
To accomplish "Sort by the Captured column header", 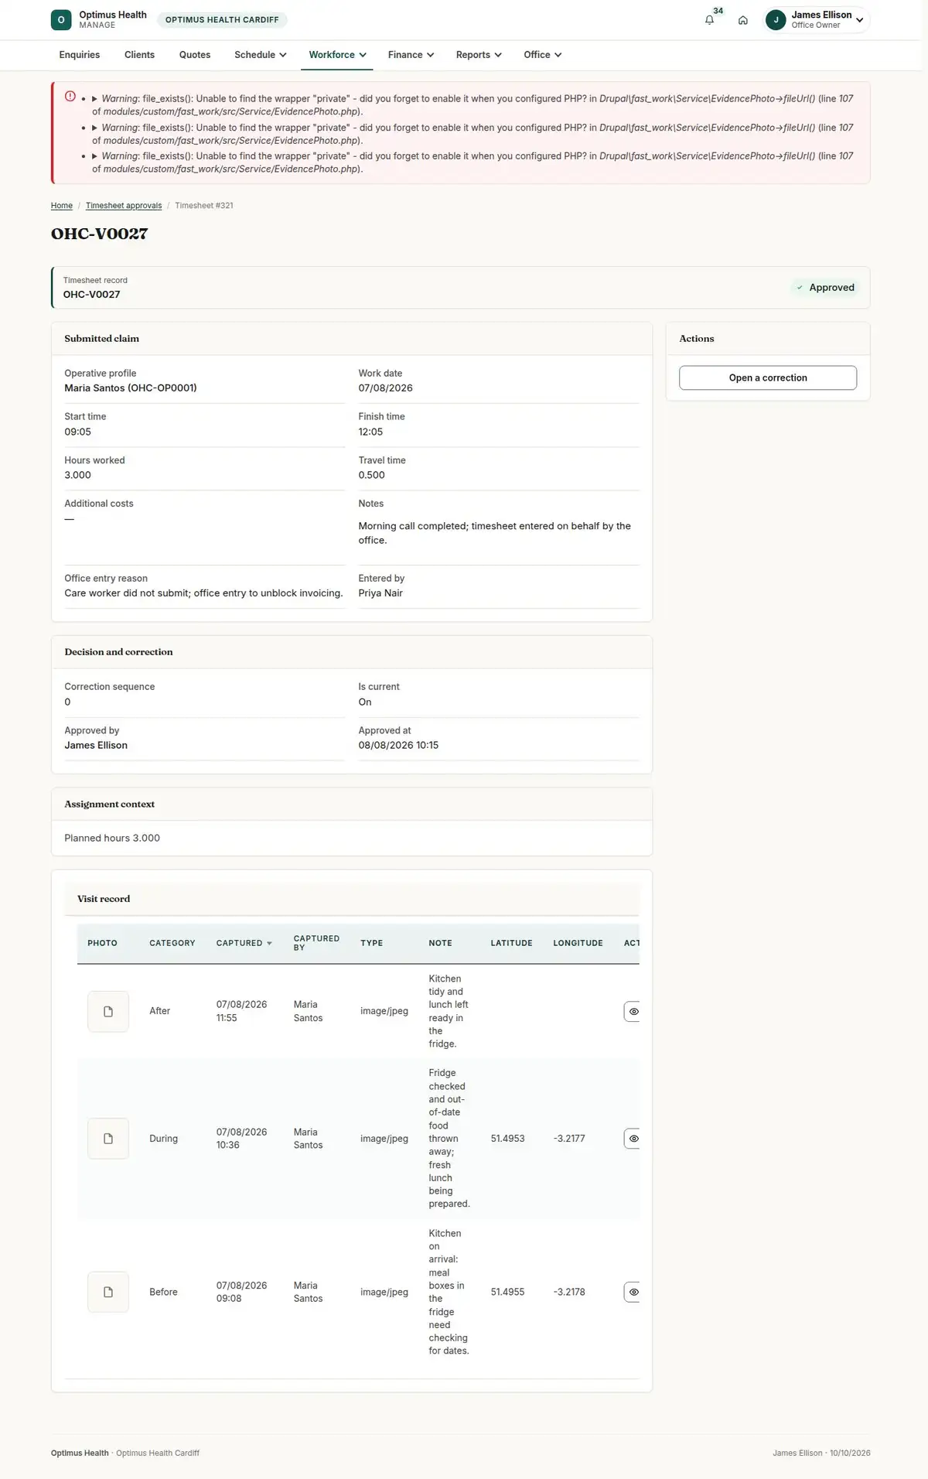I will click(244, 943).
